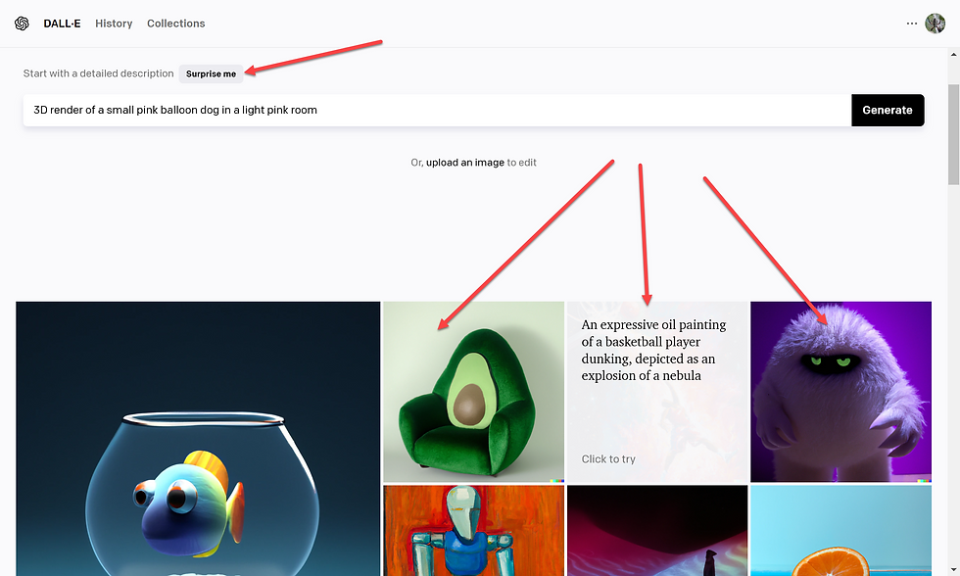The width and height of the screenshot is (960, 576).
Task: Click the upload an image link
Action: point(465,163)
